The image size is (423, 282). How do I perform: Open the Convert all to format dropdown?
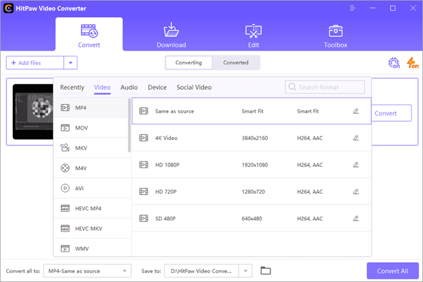tap(87, 271)
